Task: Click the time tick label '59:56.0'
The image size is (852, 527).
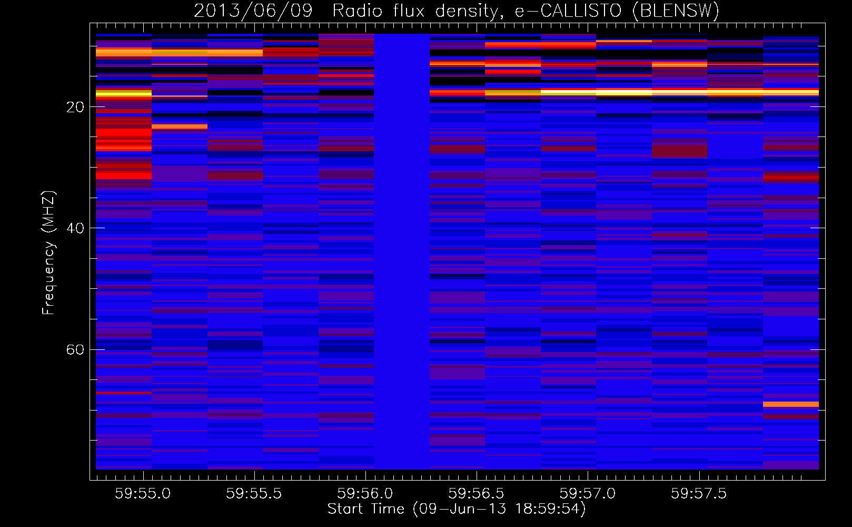Action: pos(365,494)
